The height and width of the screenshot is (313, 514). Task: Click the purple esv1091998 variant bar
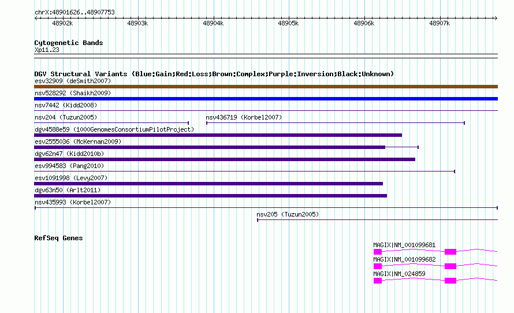208,184
